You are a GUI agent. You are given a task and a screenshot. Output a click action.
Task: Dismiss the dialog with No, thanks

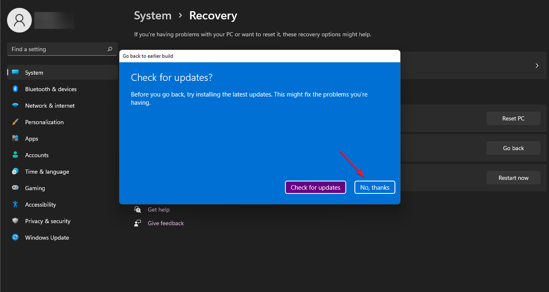pos(374,187)
